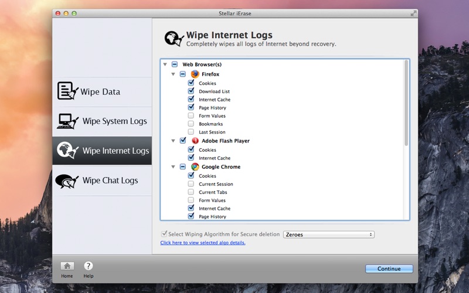Click the Help label in bottom bar
The image size is (469, 293).
tap(89, 276)
